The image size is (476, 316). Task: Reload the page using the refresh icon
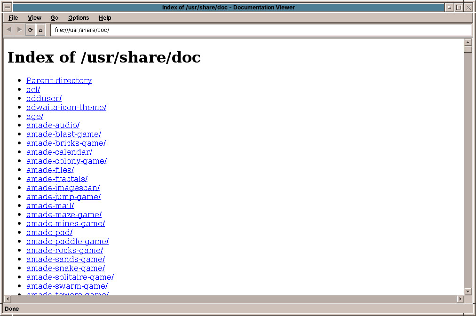point(31,30)
